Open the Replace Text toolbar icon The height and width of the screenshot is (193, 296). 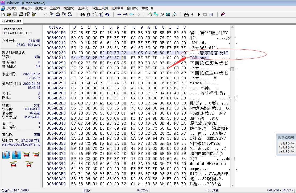pos(95,15)
